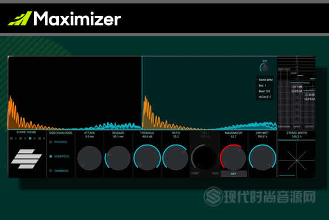Click the Stereo Width percent value
The image size is (329, 220).
pos(297,137)
